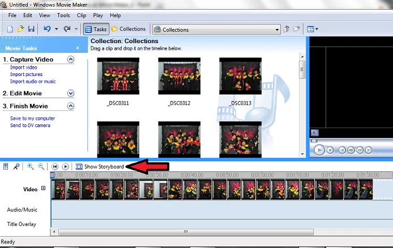Open the Clip menu
This screenshot has width=393, height=248.
click(82, 15)
